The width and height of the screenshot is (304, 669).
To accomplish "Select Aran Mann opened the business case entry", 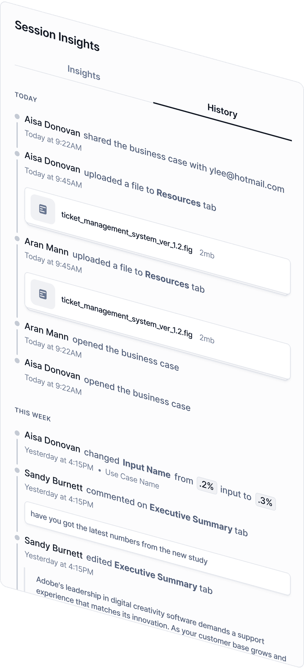I will click(102, 347).
